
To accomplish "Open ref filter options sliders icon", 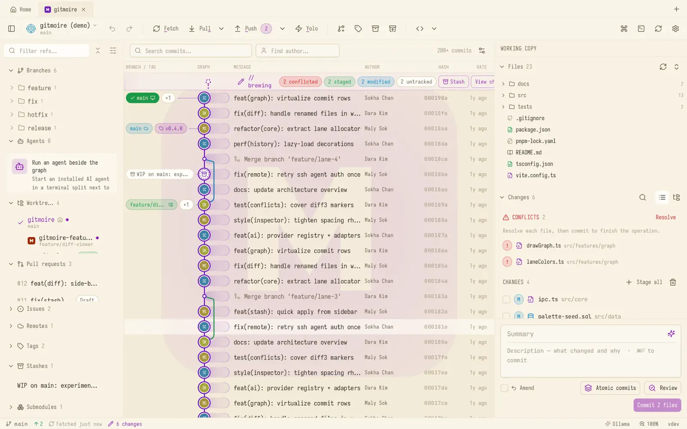I will pos(113,51).
